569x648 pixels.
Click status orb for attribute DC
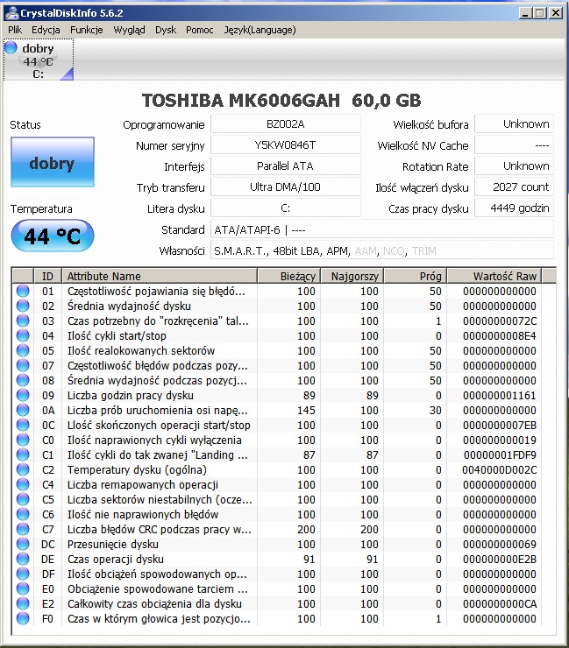(x=23, y=544)
